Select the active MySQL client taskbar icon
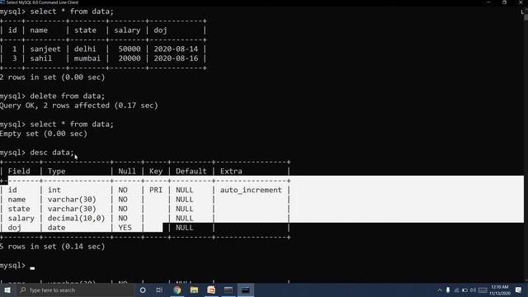The image size is (528, 297). click(246, 290)
